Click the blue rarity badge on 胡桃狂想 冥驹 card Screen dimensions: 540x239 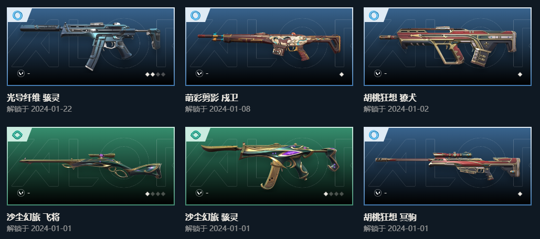374,135
